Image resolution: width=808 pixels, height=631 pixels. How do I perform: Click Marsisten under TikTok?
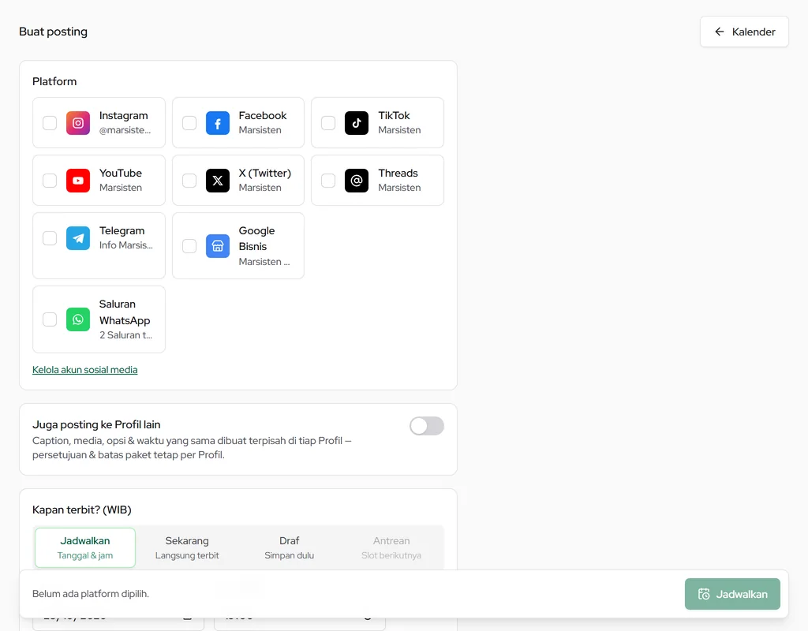[x=399, y=130]
